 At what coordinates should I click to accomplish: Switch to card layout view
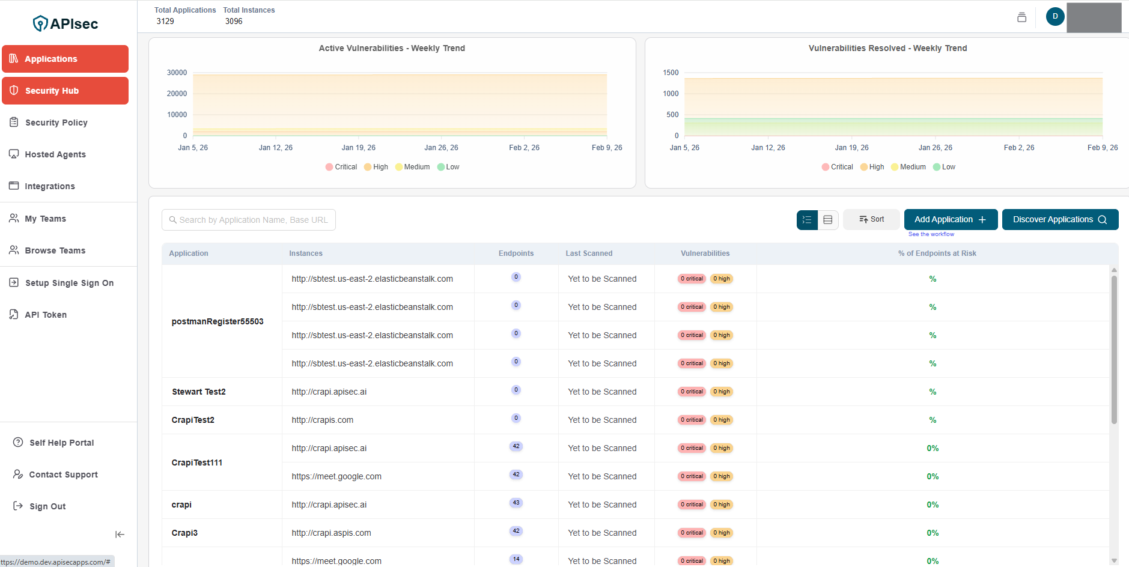pyautogui.click(x=827, y=220)
